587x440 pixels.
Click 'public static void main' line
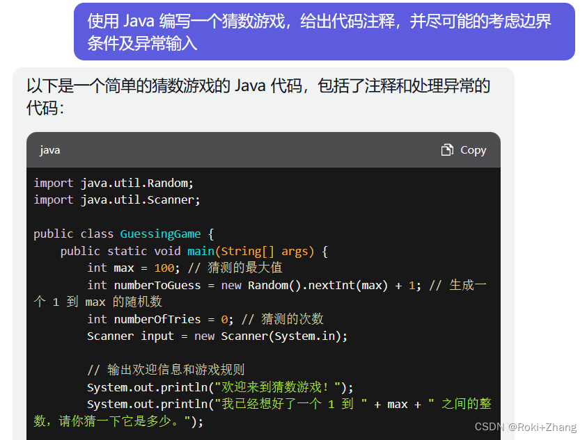tap(194, 251)
